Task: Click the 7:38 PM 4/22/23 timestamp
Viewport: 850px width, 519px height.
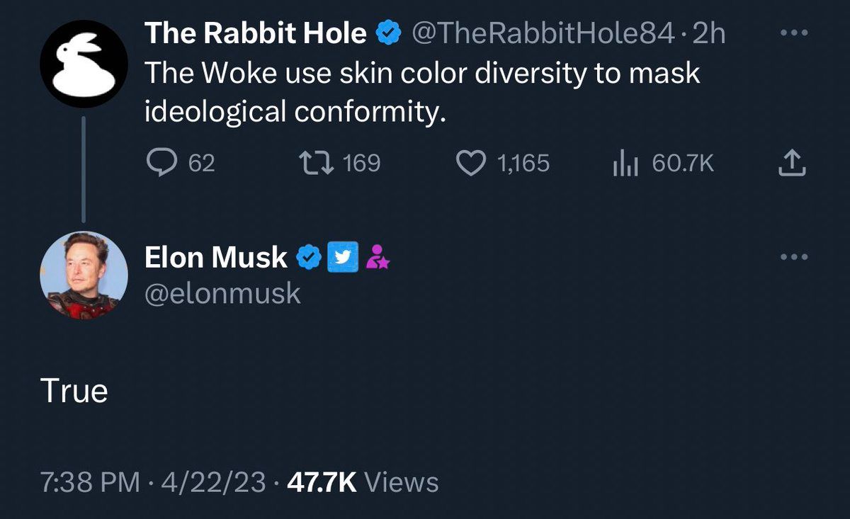Action: (153, 483)
